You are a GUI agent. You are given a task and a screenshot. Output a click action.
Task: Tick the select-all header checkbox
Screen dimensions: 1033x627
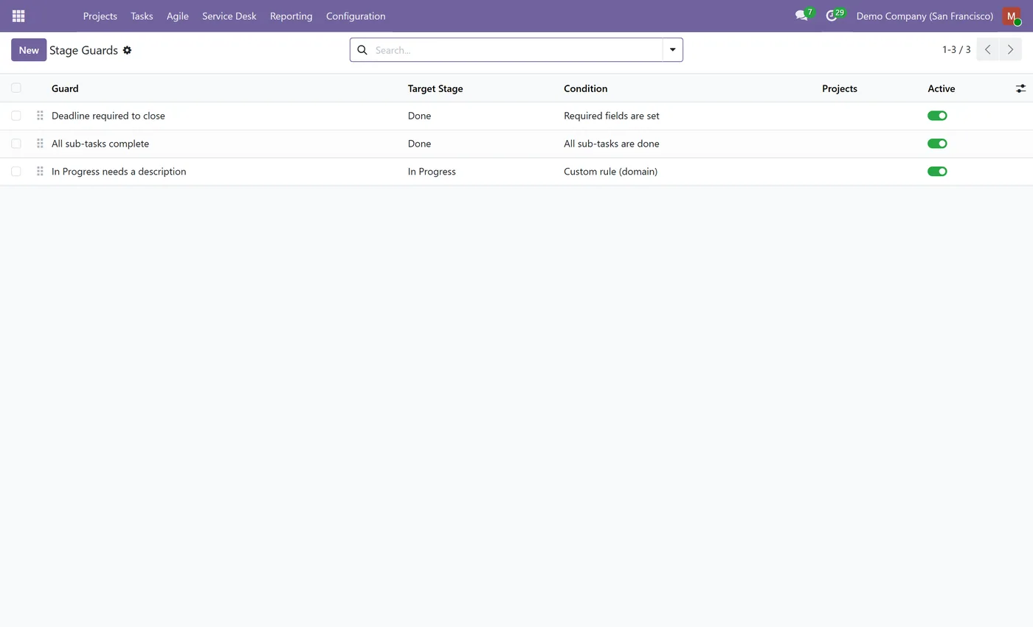[16, 88]
